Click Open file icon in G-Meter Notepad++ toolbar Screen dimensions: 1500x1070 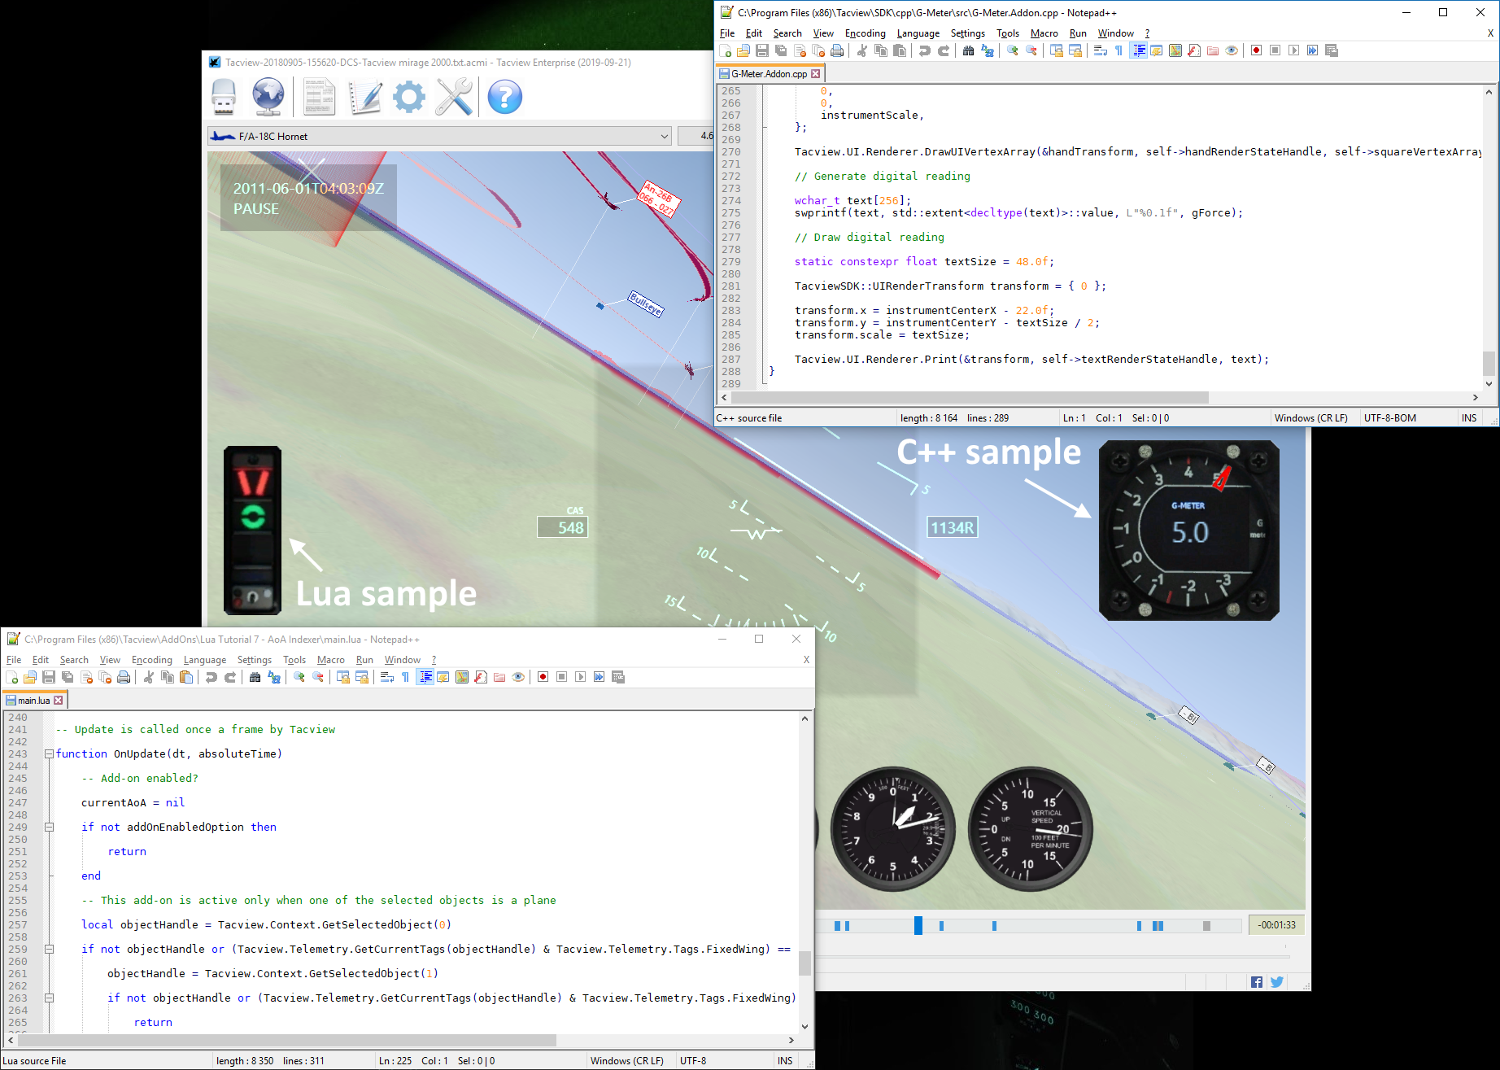point(743,50)
